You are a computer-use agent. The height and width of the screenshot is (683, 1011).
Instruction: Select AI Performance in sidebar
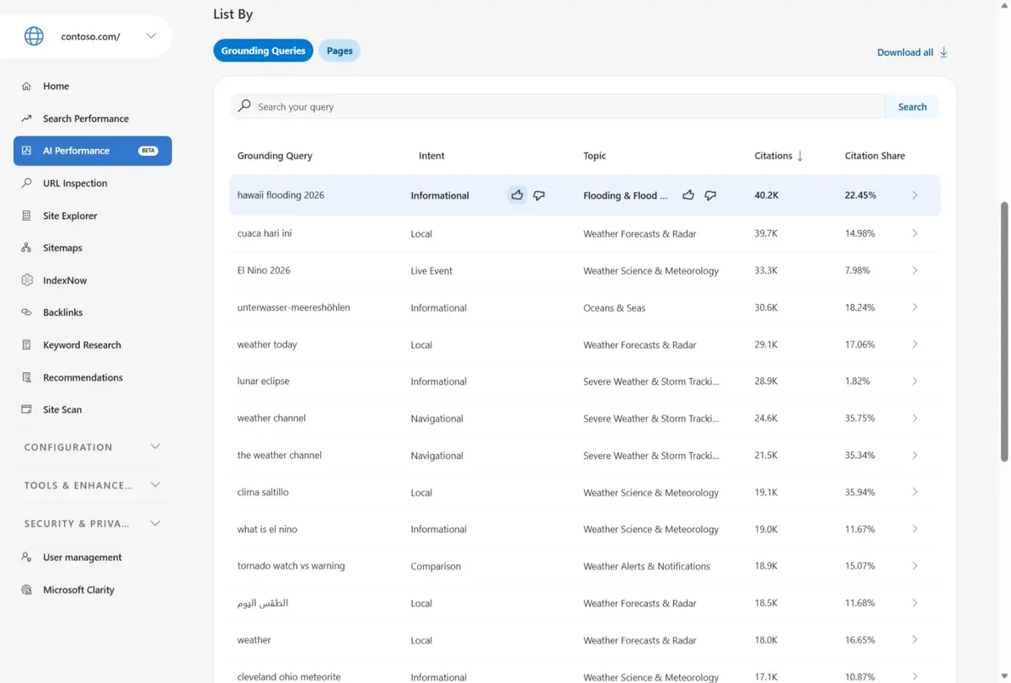click(x=93, y=151)
